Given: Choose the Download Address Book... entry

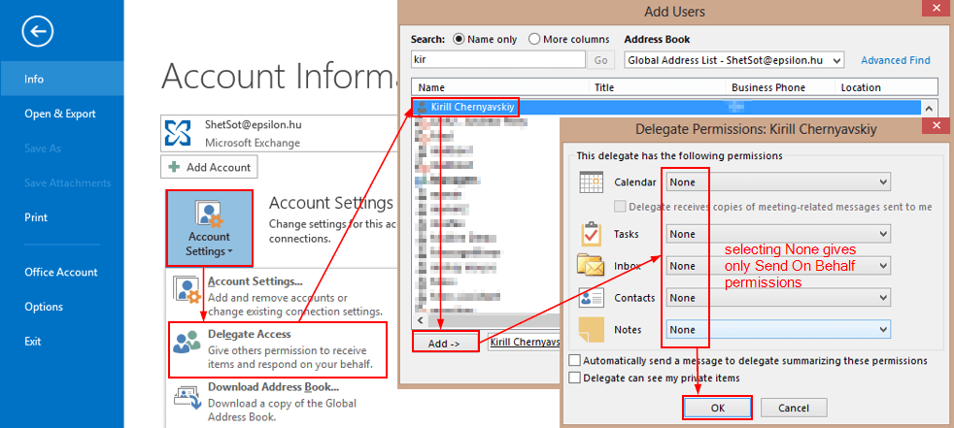Looking at the screenshot, I should pyautogui.click(x=278, y=402).
